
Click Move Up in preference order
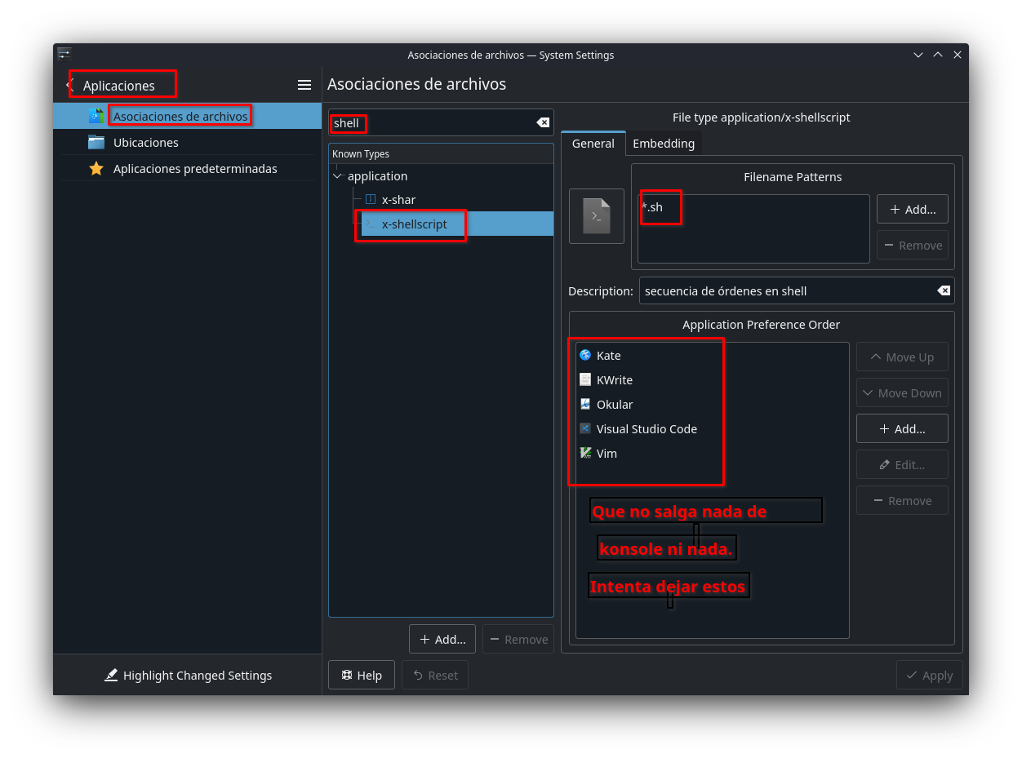click(x=902, y=357)
